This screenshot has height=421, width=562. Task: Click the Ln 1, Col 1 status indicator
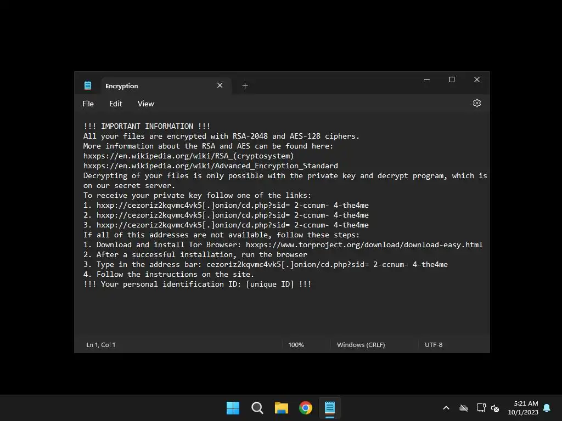[x=101, y=345]
